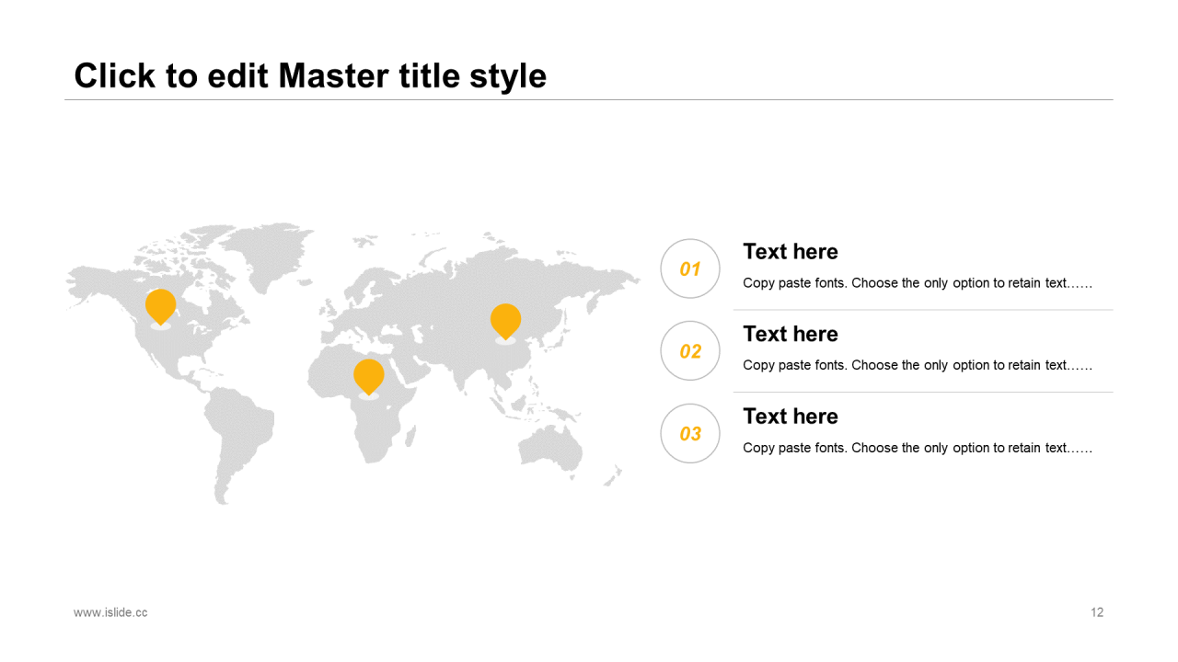The image size is (1178, 662).
Task: Click the divider line between items 01 and 02
Action: pyautogui.click(x=923, y=310)
